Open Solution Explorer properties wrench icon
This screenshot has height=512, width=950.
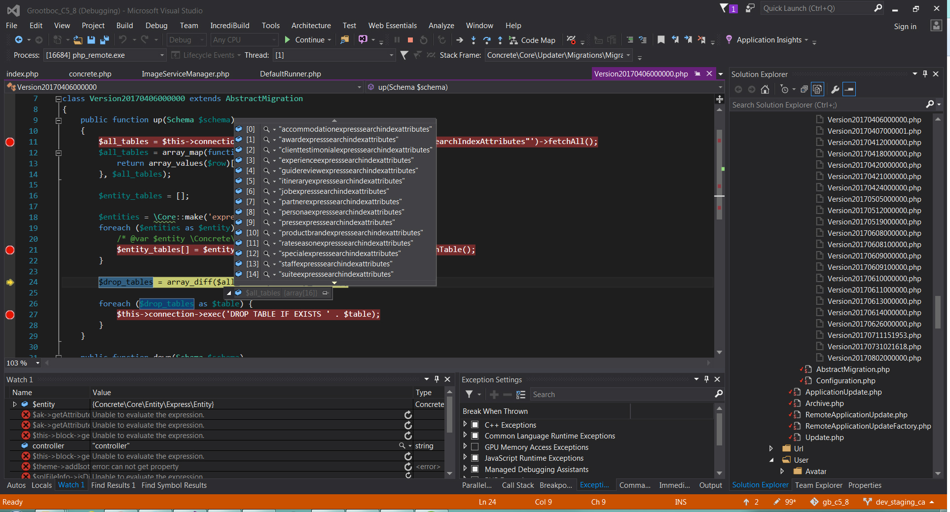tap(835, 89)
